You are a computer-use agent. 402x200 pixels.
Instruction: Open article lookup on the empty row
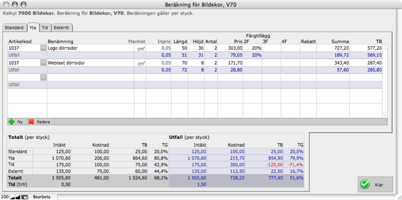(44, 78)
